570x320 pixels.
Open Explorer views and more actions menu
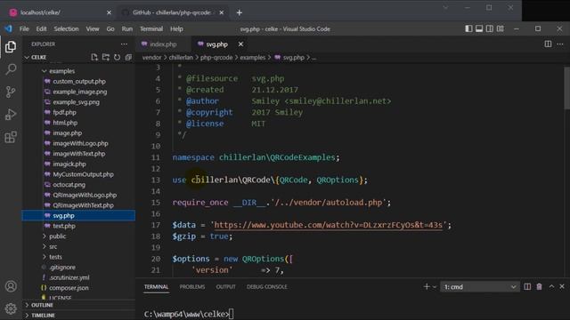click(x=124, y=44)
